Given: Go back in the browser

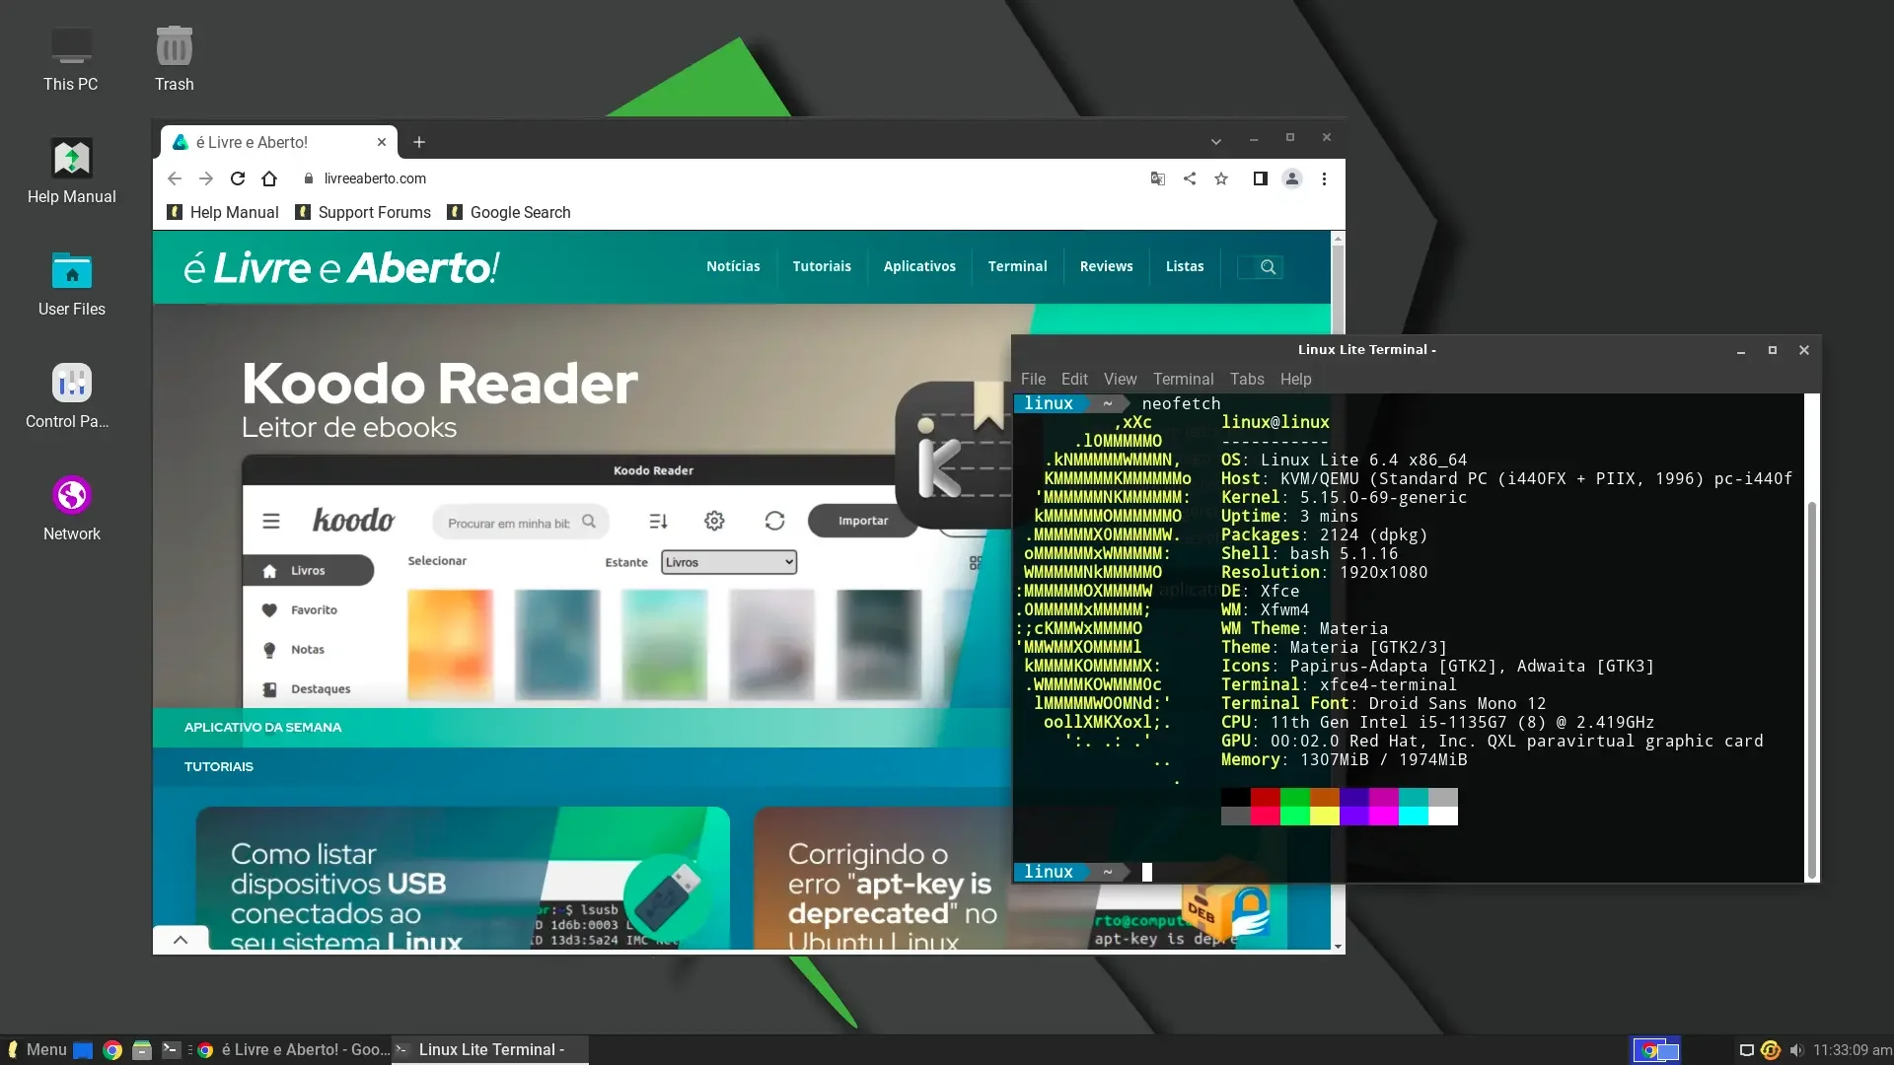Looking at the screenshot, I should pyautogui.click(x=175, y=178).
